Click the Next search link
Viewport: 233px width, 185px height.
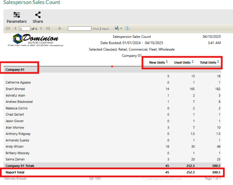[105, 29]
